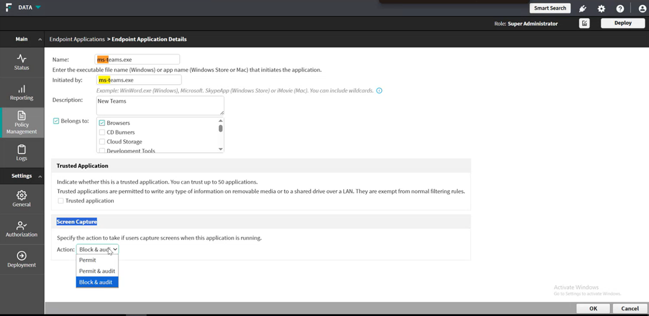
Task: Open the Status page icon
Action: coord(22,58)
